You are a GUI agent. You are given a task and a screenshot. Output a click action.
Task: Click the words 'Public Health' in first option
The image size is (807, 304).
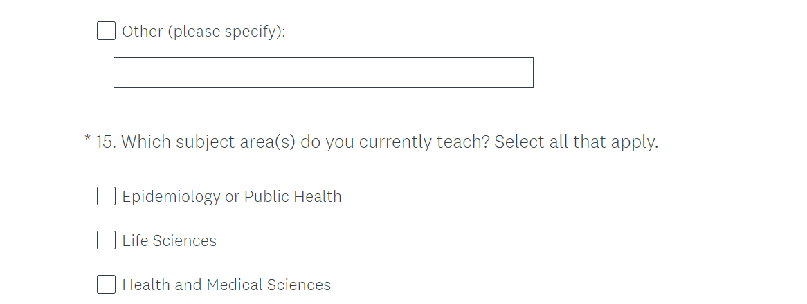point(293,196)
